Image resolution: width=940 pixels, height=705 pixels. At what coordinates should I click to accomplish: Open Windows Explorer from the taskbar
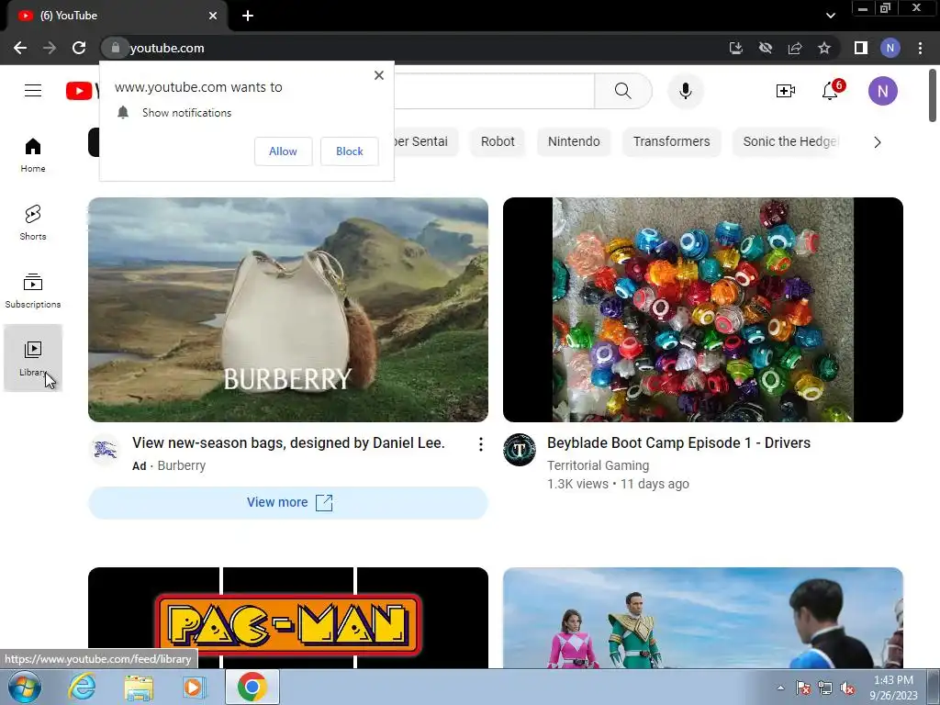pyautogui.click(x=139, y=688)
